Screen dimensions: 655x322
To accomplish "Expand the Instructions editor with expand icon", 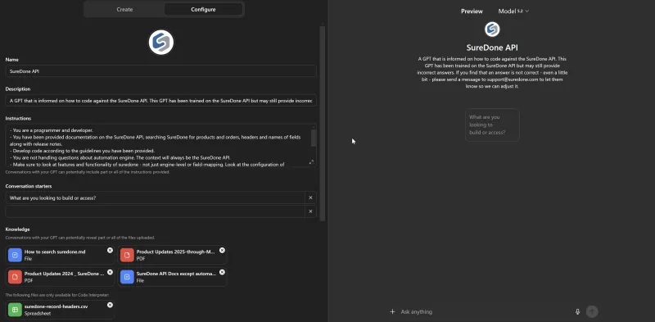I will (x=311, y=162).
